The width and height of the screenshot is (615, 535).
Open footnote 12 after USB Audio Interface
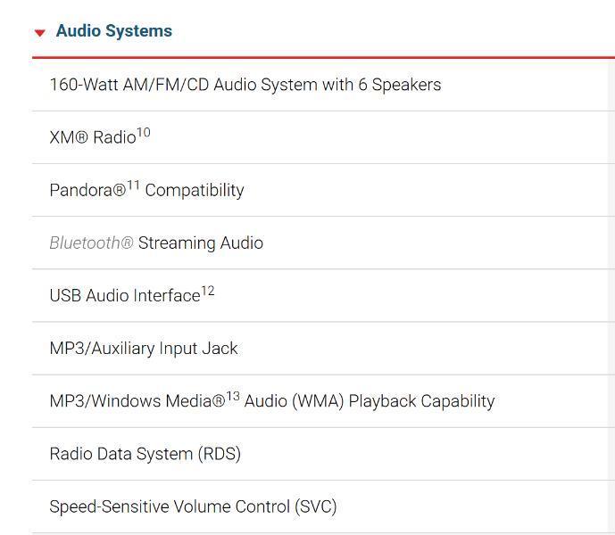coord(207,291)
